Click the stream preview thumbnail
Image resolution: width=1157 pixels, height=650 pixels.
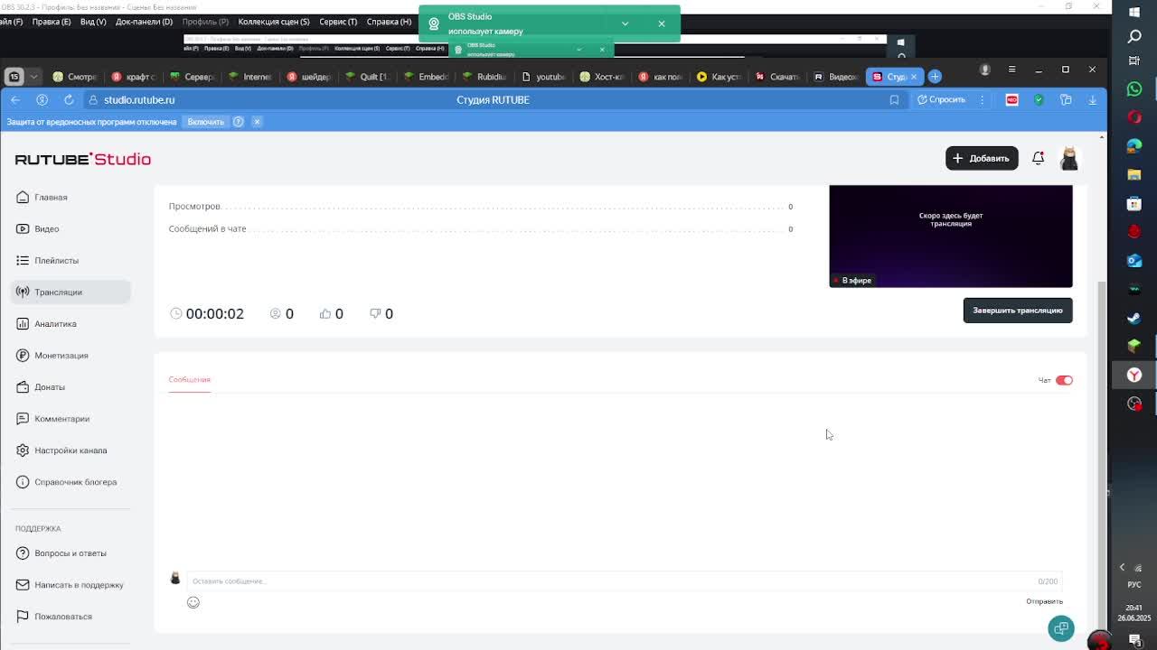pyautogui.click(x=950, y=236)
